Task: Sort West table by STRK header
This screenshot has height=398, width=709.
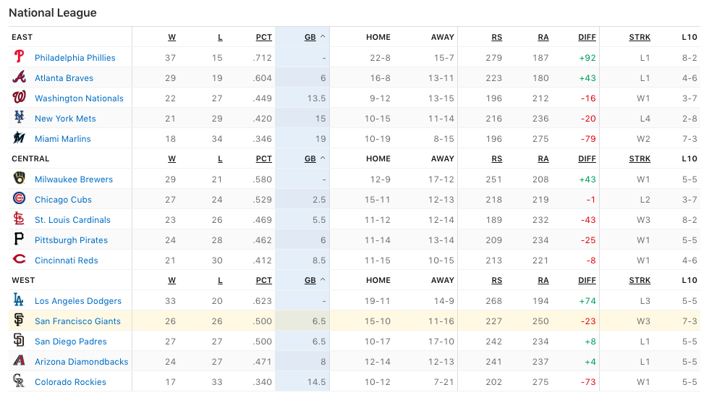Action: tap(639, 280)
